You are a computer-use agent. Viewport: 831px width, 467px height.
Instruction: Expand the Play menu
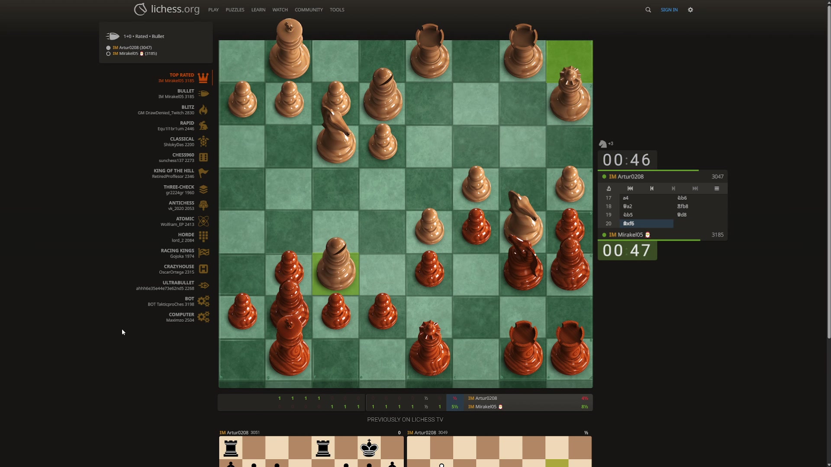pyautogui.click(x=213, y=10)
